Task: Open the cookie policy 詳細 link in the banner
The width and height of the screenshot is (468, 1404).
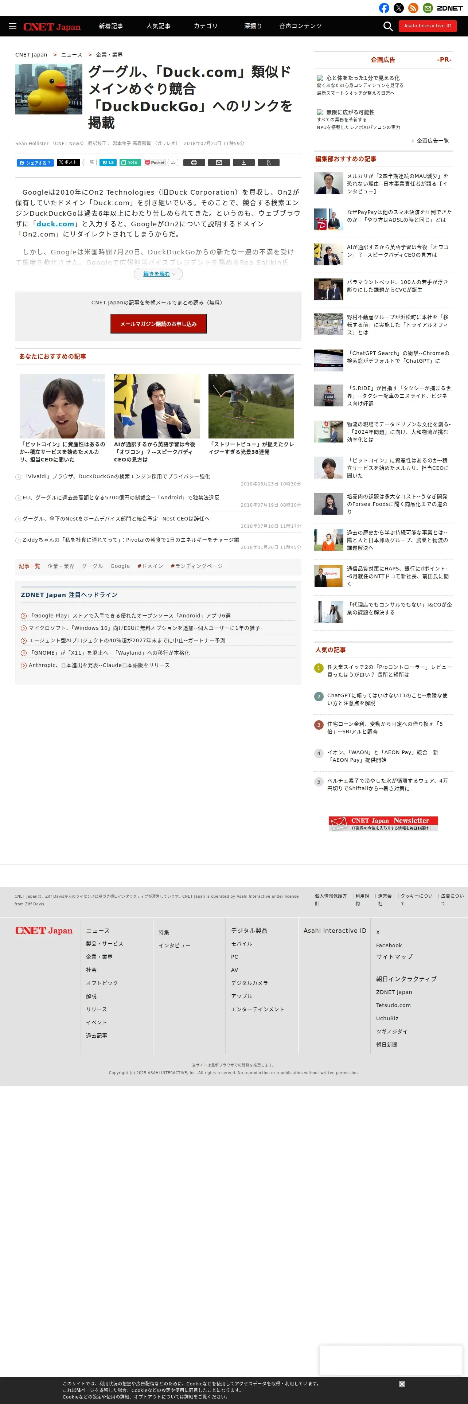Action: point(189,1397)
